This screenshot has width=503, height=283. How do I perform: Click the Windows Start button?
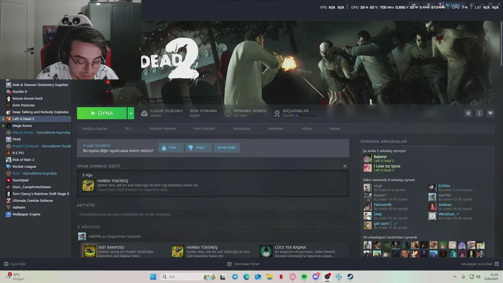pos(153,277)
